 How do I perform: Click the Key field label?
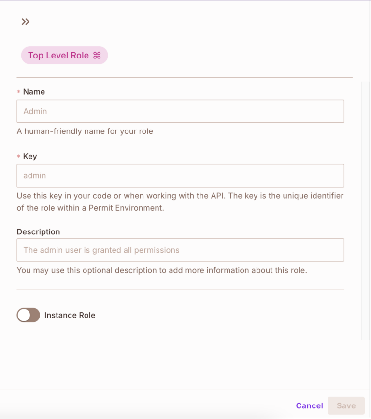click(29, 156)
